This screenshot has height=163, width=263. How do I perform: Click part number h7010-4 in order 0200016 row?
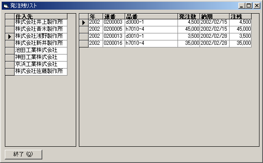coord(151,43)
